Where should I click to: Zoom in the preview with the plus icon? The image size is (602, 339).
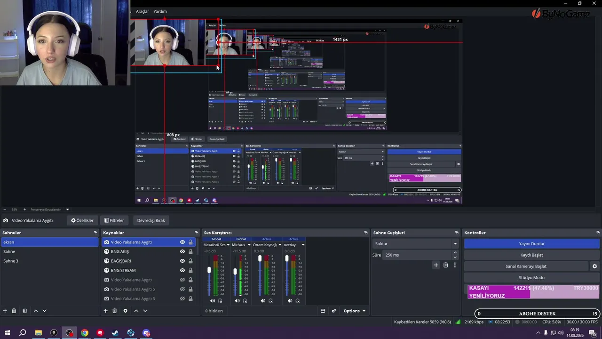24,210
